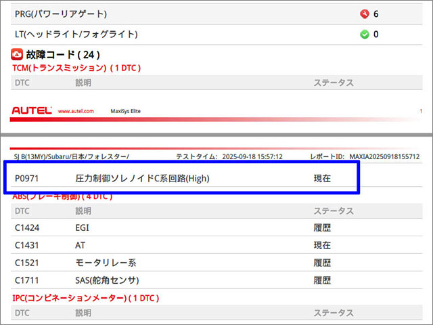Select the P0971 fault code row

[x=181, y=177]
